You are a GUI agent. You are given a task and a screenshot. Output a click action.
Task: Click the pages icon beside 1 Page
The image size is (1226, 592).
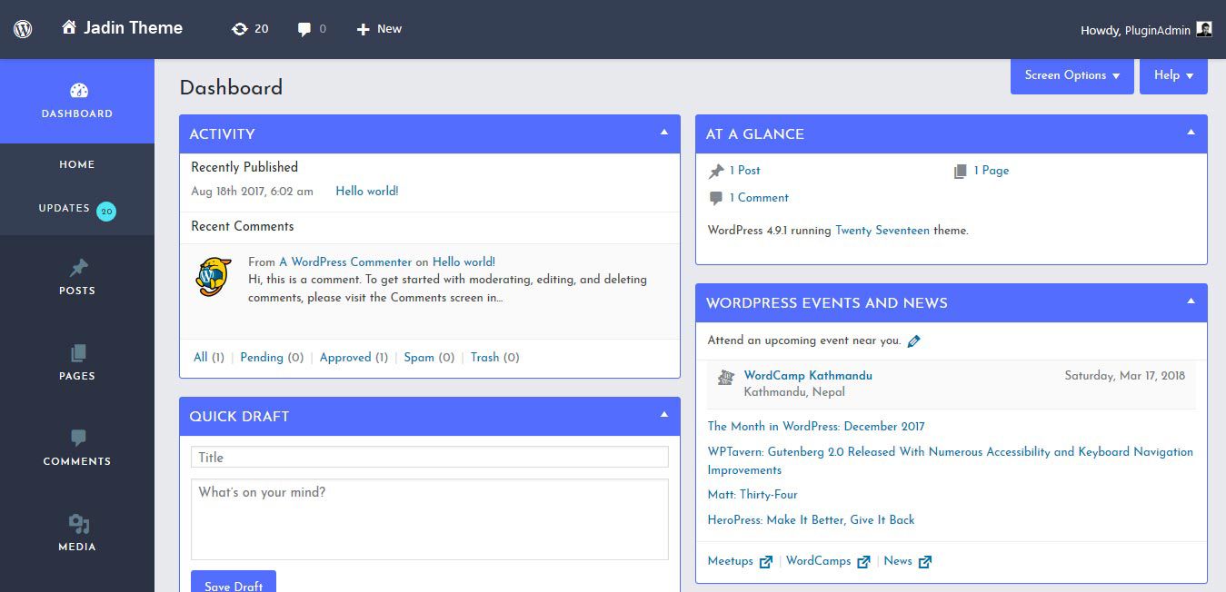(960, 171)
